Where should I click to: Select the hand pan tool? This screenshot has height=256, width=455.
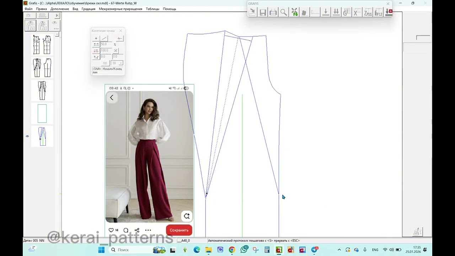(304, 12)
